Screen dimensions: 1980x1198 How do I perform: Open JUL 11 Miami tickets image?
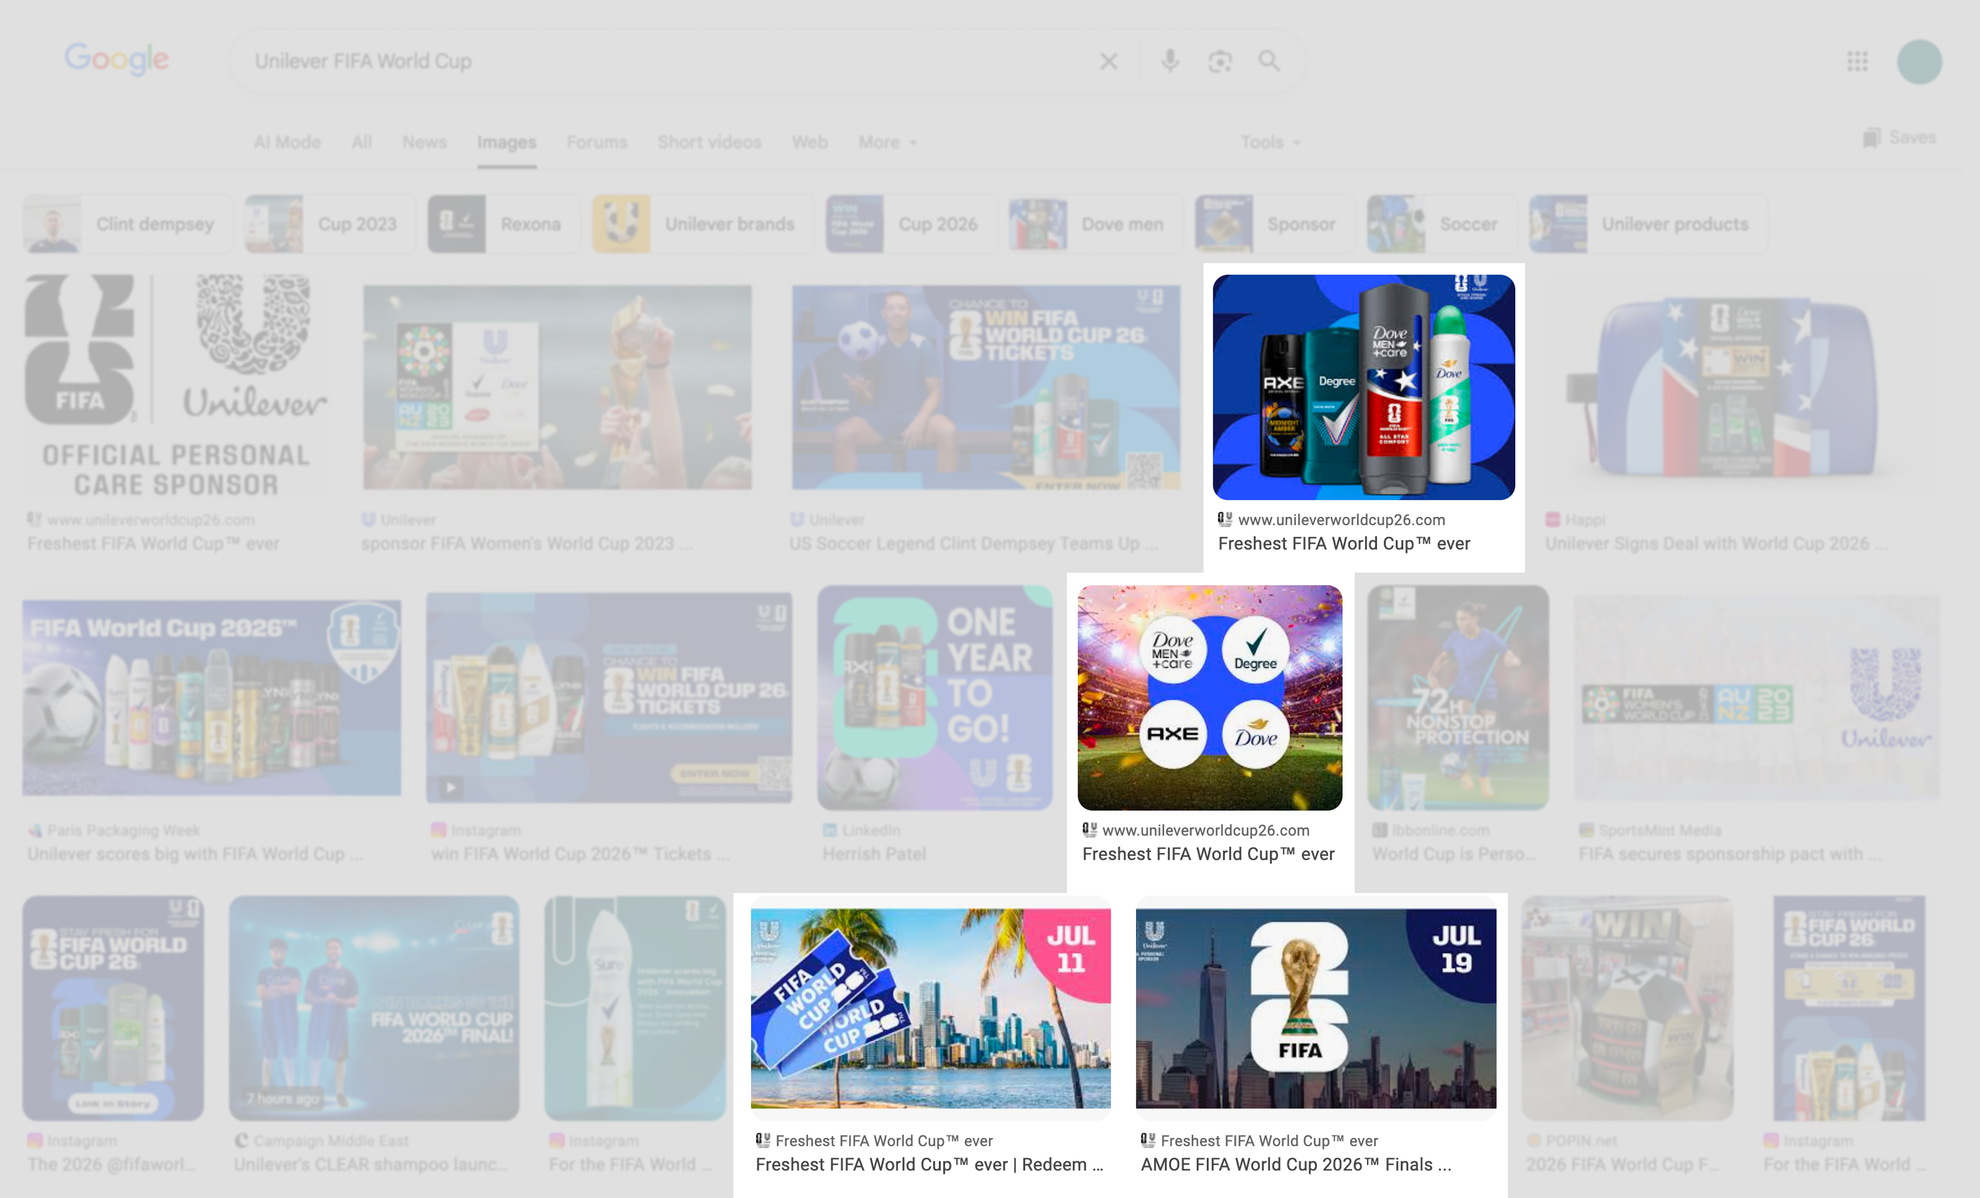coord(931,1008)
